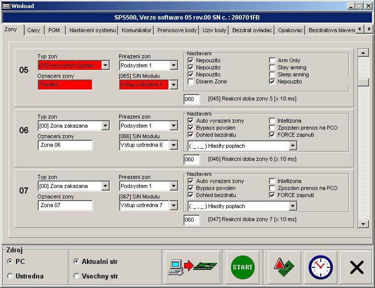Click red Oznaceni zony field in zone 05
The width and height of the screenshot is (375, 288).
pyautogui.click(x=65, y=85)
